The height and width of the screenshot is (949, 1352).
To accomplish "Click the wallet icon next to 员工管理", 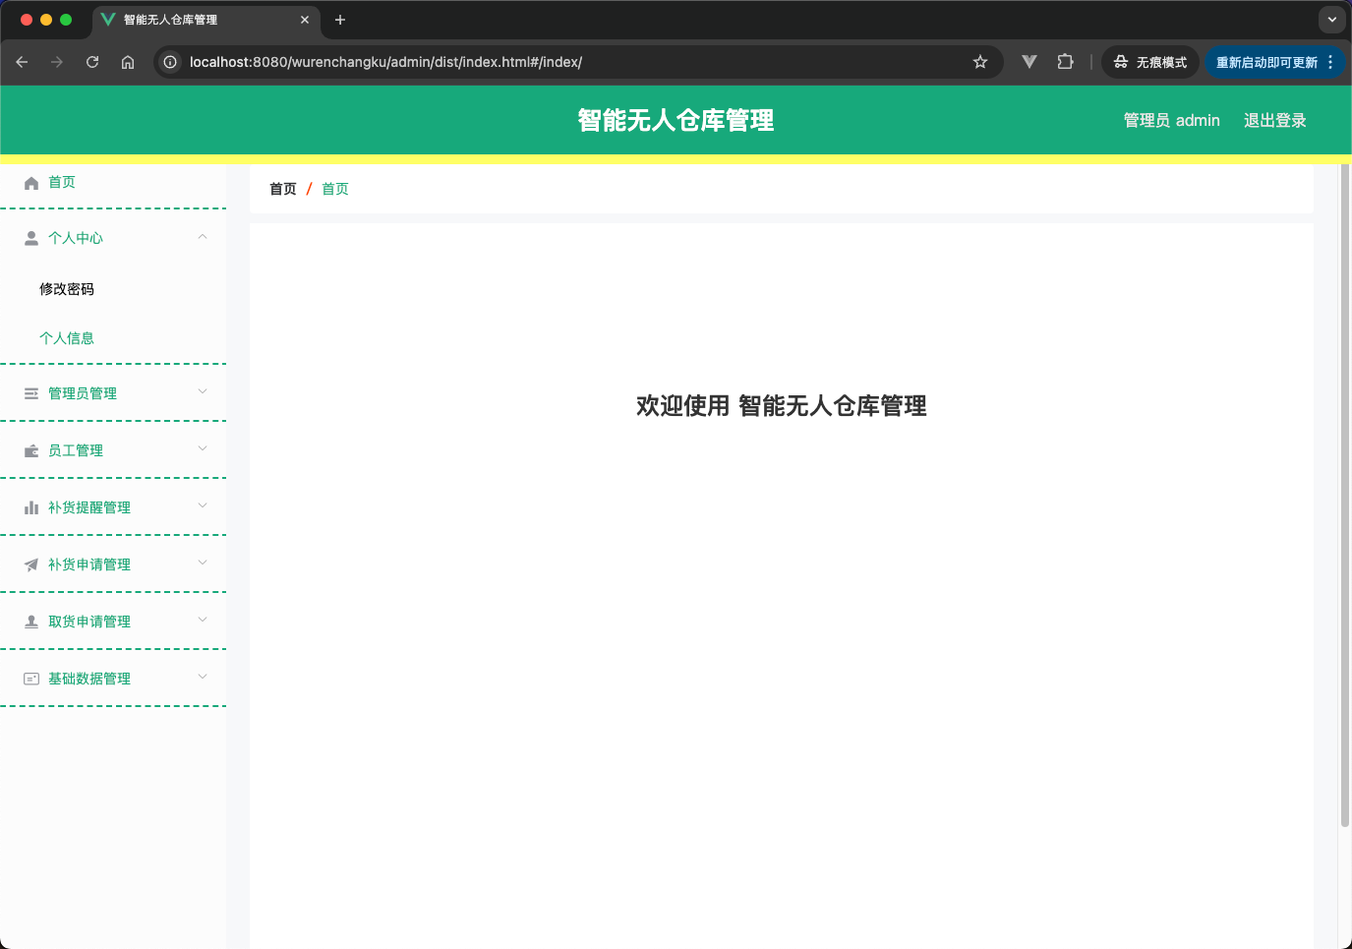I will (31, 450).
